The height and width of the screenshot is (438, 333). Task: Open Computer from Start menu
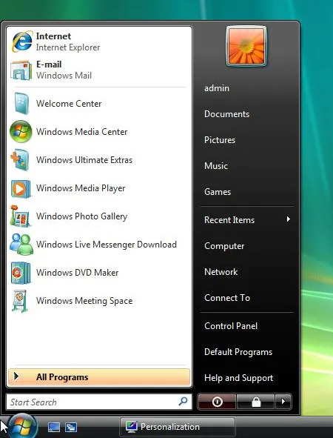[x=224, y=246]
